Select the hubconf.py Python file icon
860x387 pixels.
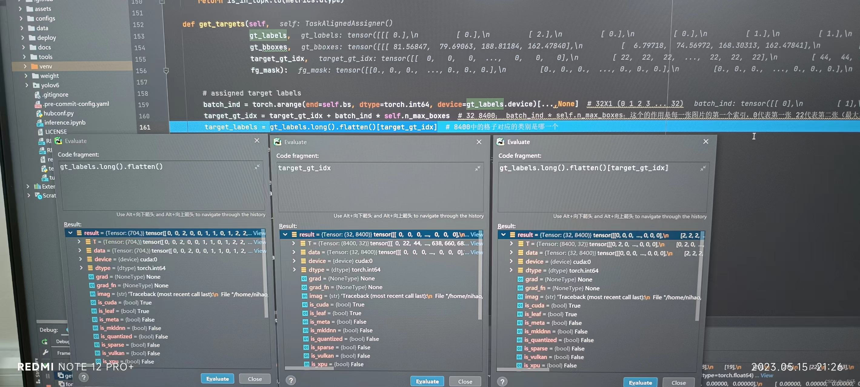(x=39, y=114)
